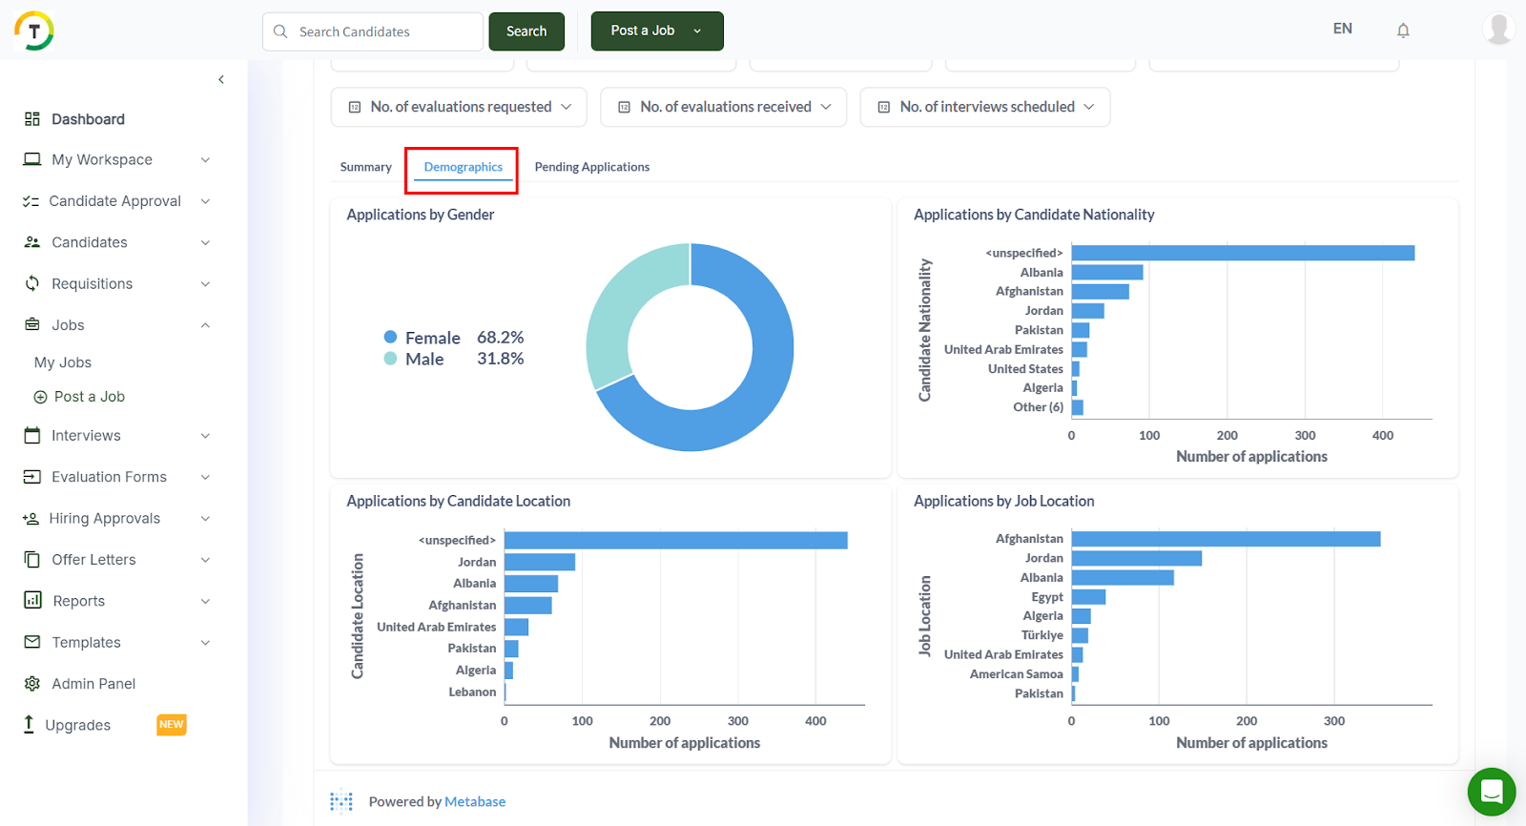
Task: Collapse the sidebar with the arrow icon
Action: pos(221,79)
